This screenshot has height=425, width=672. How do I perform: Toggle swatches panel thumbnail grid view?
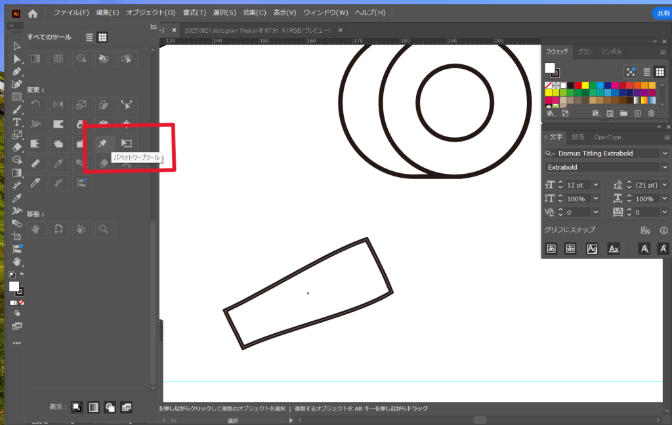pyautogui.click(x=660, y=72)
